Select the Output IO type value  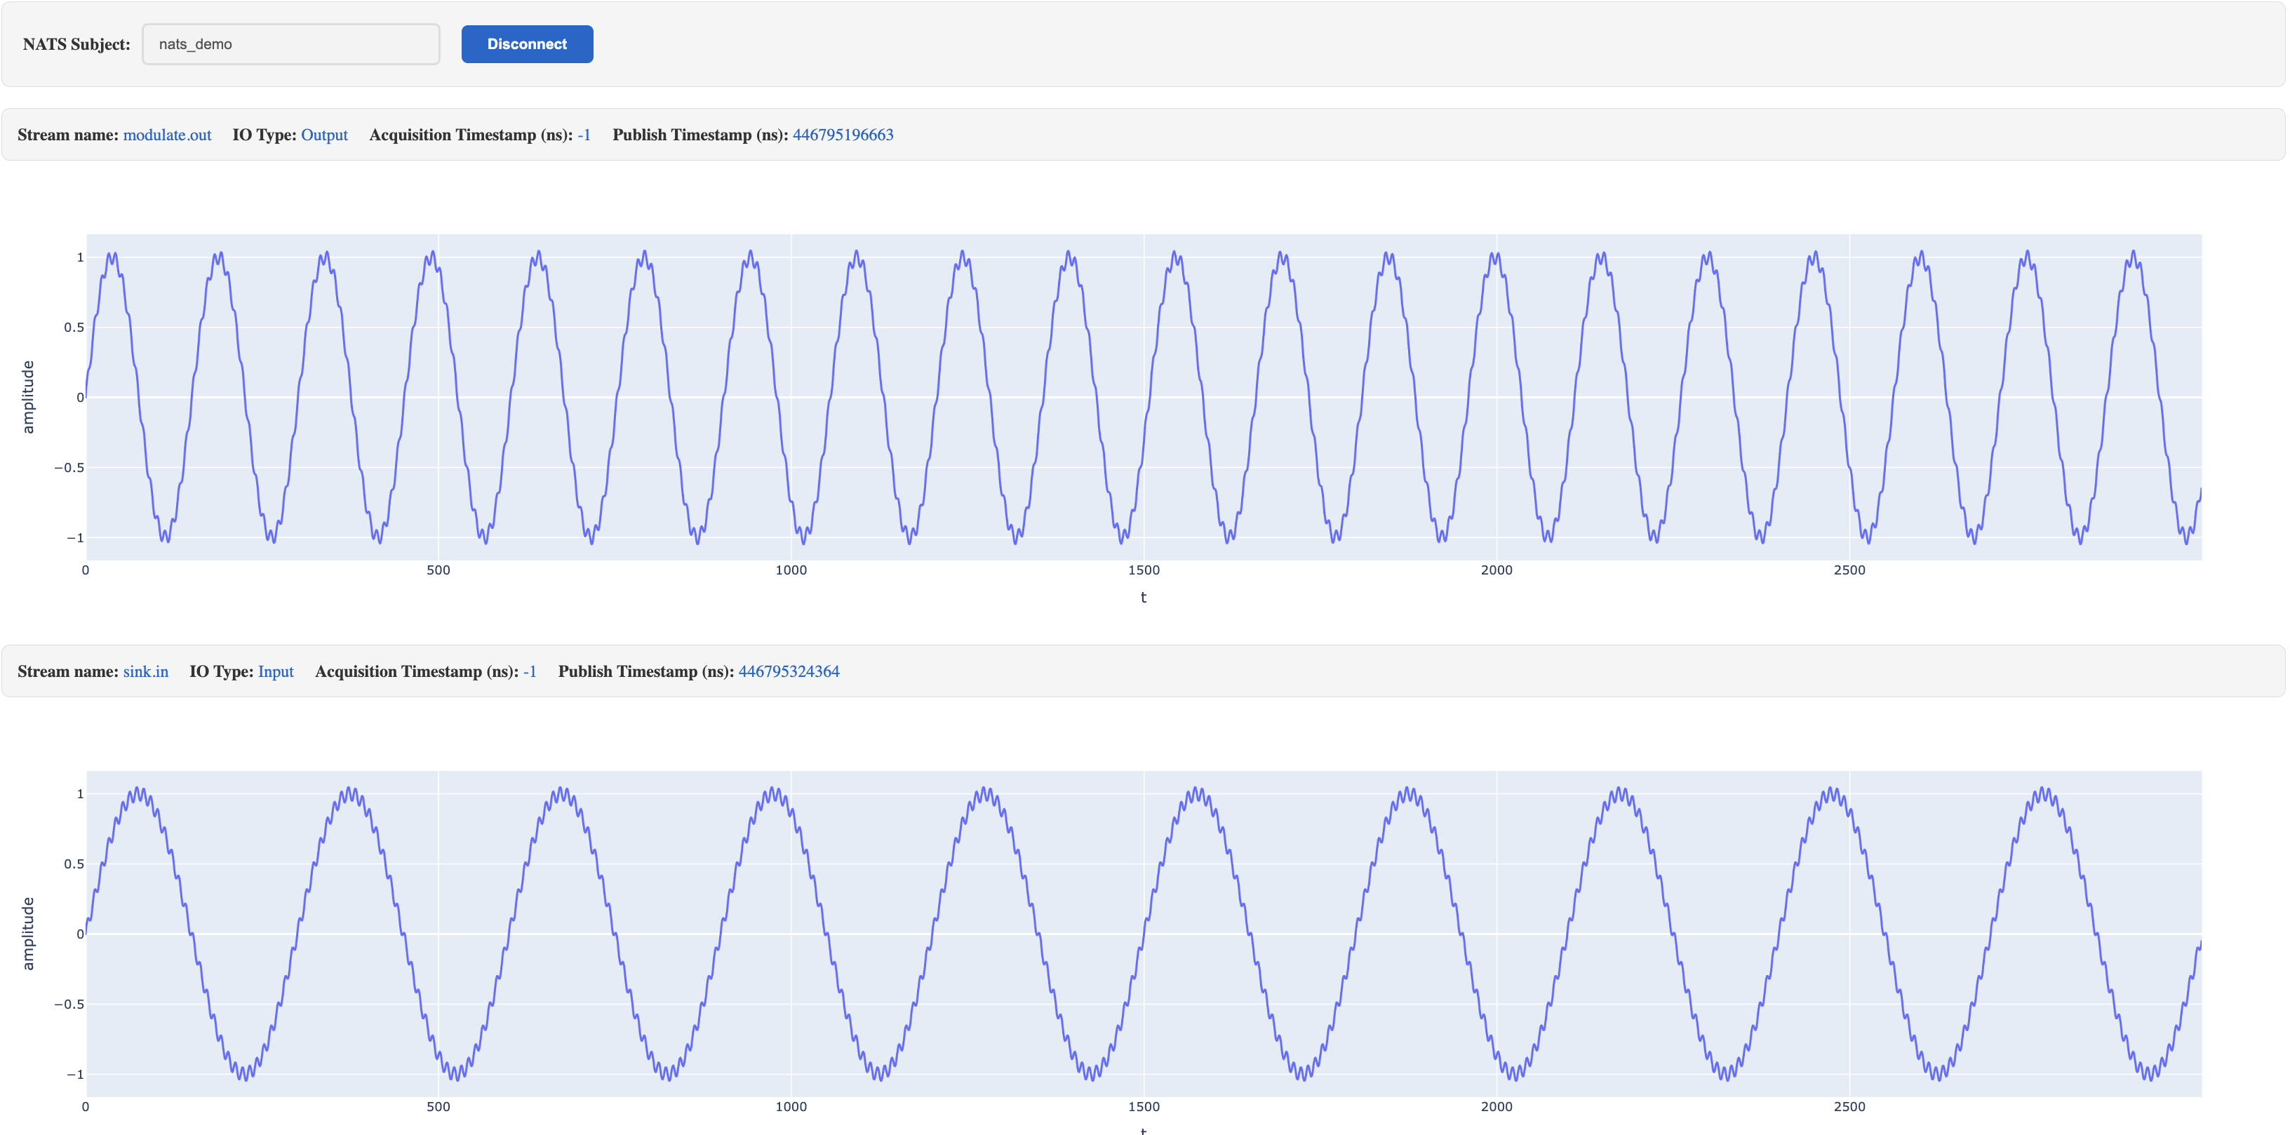point(323,135)
